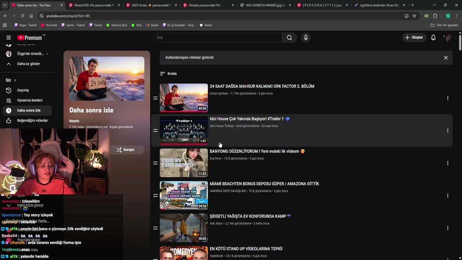Open botrix bookmark
Screen dimensions: 462x260
pos(206,25)
